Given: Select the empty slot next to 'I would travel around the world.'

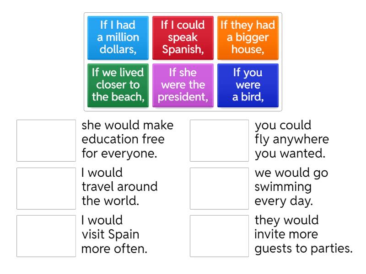Looking at the screenshot, I should (46, 188).
